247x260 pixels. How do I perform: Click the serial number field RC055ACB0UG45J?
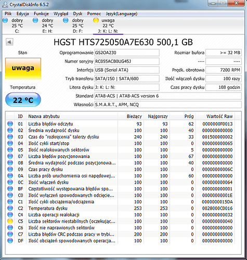pos(127,61)
